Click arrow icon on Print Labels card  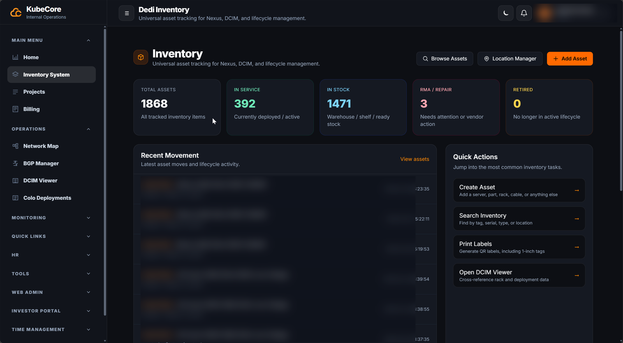click(x=577, y=247)
